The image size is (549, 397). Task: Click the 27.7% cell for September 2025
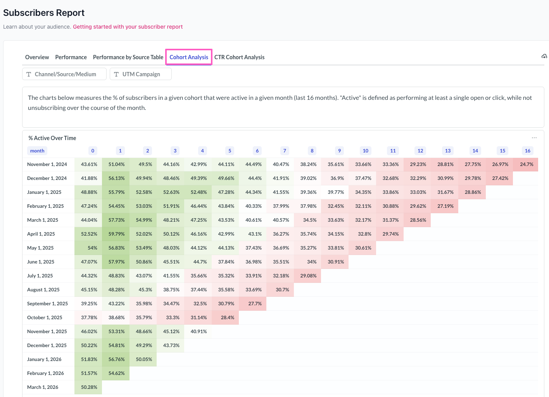(255, 304)
